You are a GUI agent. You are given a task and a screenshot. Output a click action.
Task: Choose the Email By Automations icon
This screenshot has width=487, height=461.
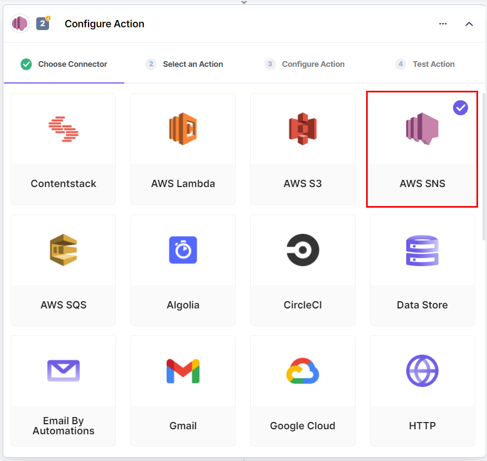tap(64, 371)
